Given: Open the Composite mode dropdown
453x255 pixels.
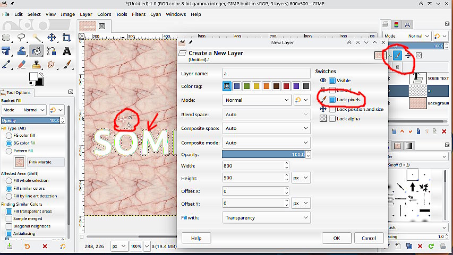Looking at the screenshot, I should click(266, 143).
